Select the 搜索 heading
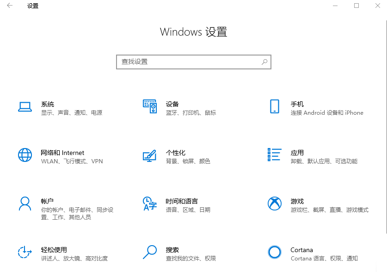The height and width of the screenshot is (272, 387). click(x=172, y=250)
